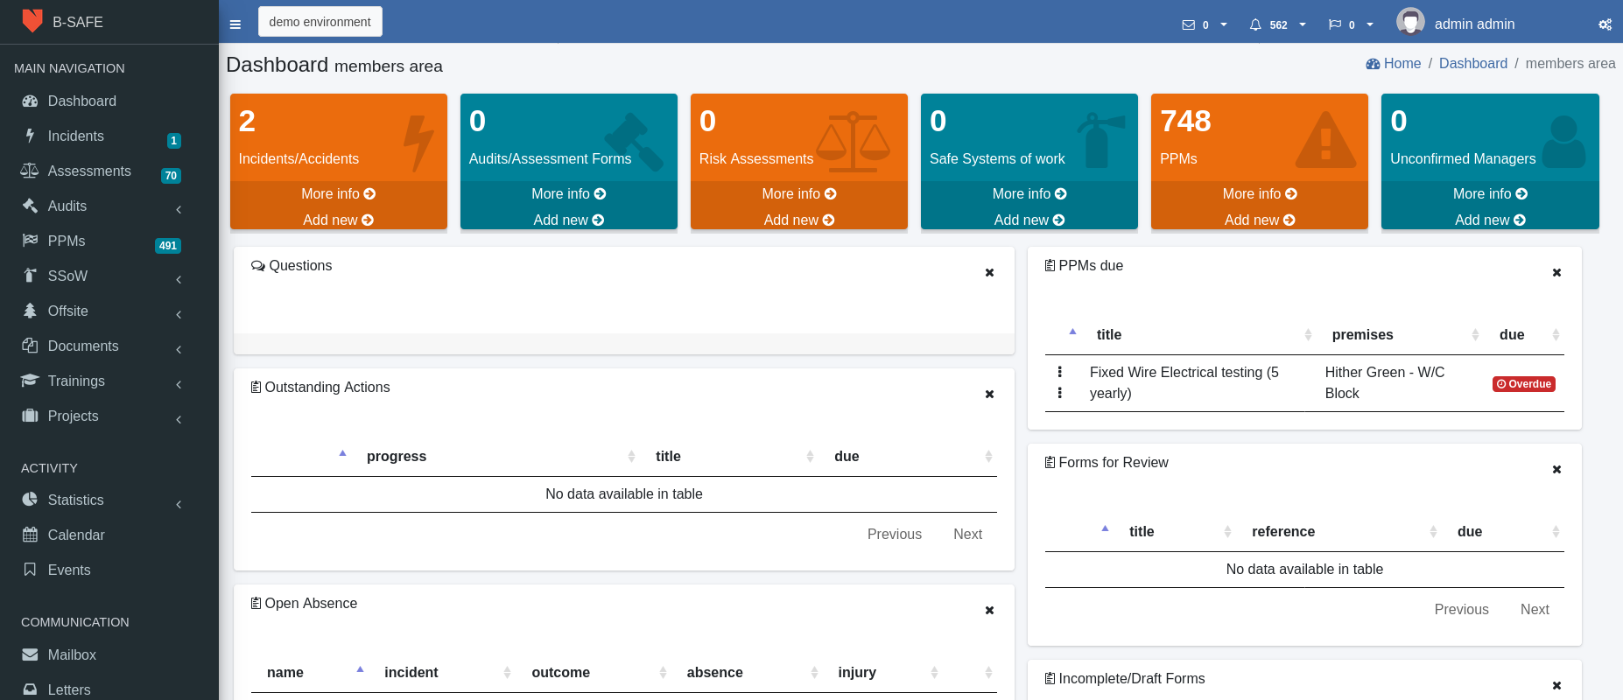
Task: Open the flag notifications menu
Action: click(1335, 24)
